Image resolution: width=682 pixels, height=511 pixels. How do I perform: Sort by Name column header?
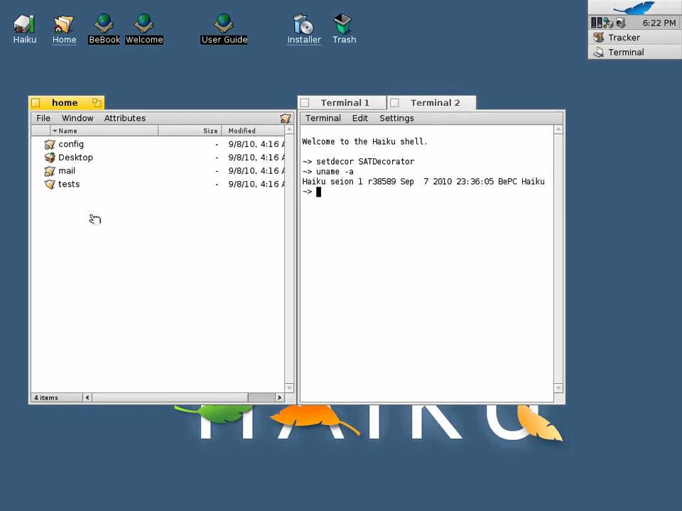(104, 131)
